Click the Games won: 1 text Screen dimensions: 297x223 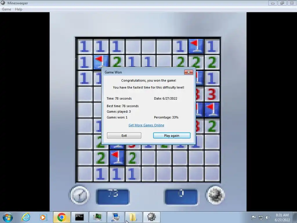(117, 117)
